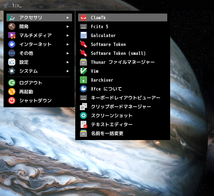The image size is (214, 196).
Task: Expand the マルチメディア submenu arrow
Action: pyautogui.click(x=68, y=36)
